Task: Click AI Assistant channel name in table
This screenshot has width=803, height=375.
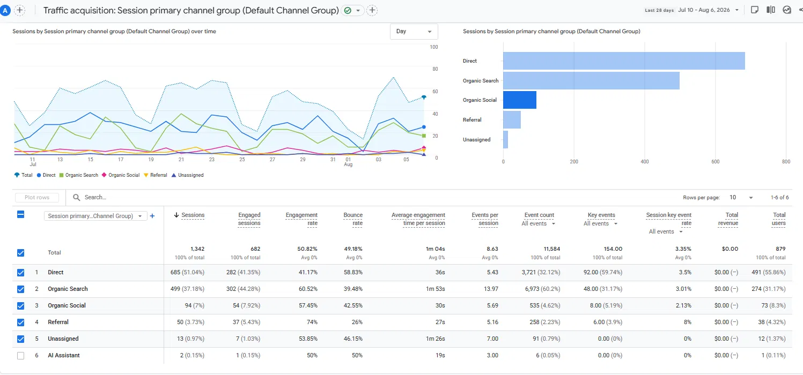Action: pyautogui.click(x=64, y=355)
